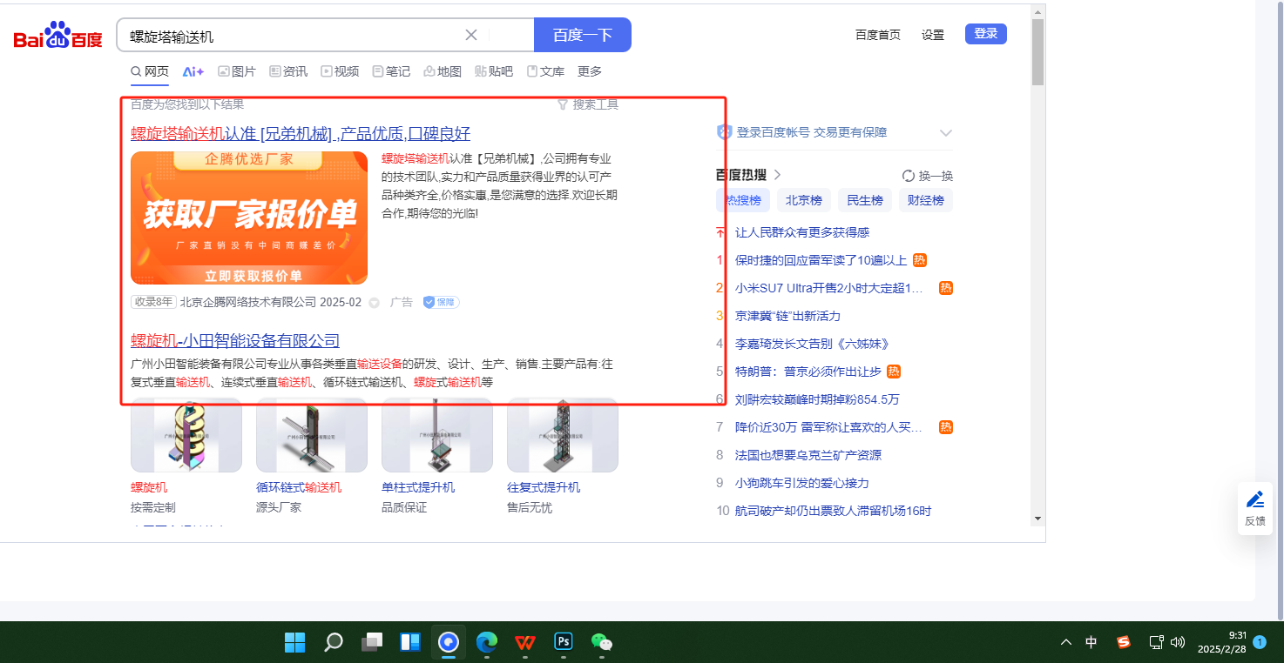Open 搜索工具 filter options
This screenshot has width=1284, height=663.
pos(588,104)
